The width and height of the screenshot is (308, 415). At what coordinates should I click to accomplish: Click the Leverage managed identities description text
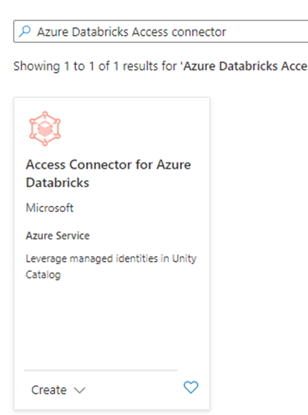pos(111,267)
